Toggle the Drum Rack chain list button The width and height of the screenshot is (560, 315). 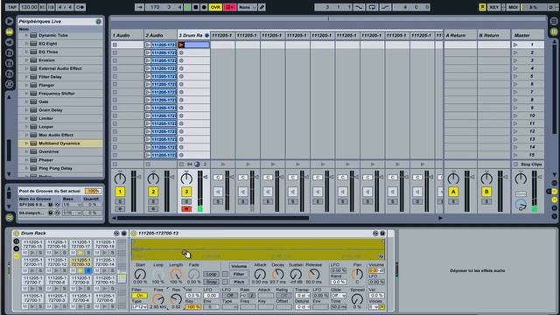[16, 248]
